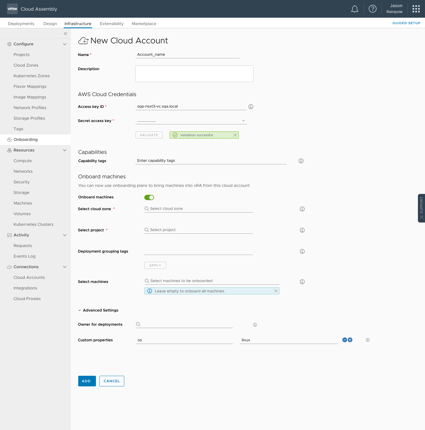Switch to Extensibility tab

[112, 24]
